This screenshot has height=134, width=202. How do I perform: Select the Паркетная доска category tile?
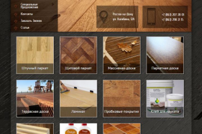pyautogui.click(x=165, y=55)
